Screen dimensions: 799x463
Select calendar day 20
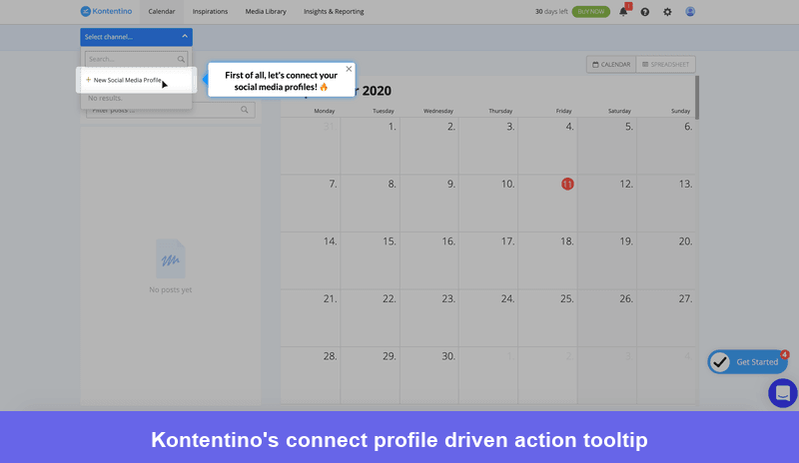666,261
